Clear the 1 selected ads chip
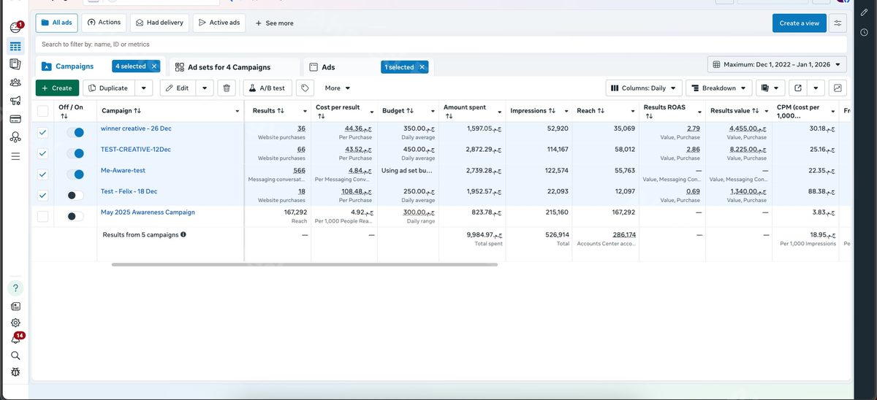The image size is (877, 400). tap(422, 67)
